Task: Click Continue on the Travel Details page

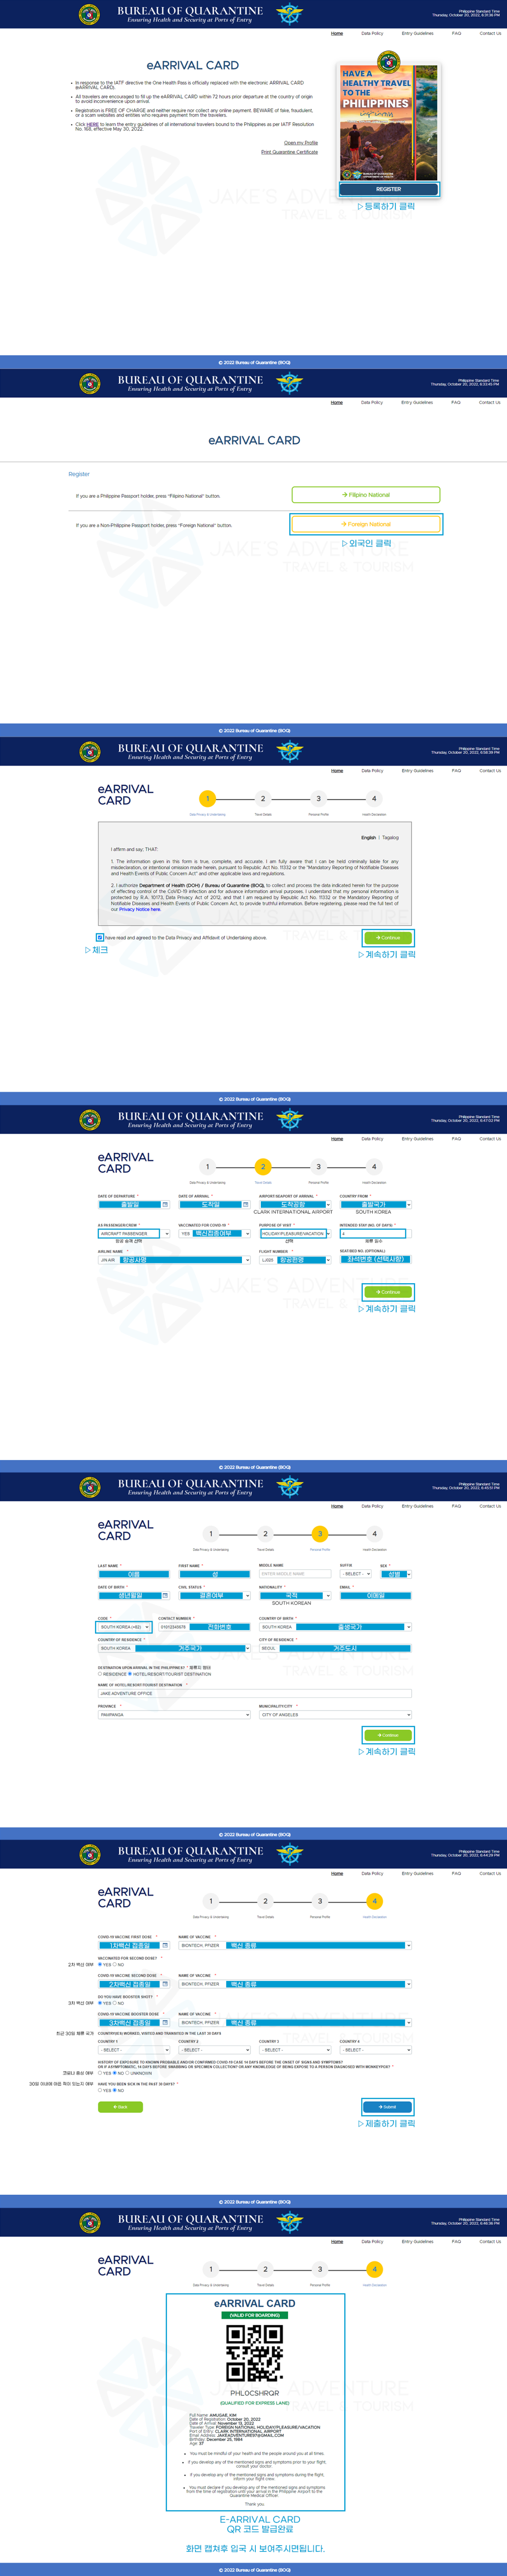Action: click(387, 1292)
